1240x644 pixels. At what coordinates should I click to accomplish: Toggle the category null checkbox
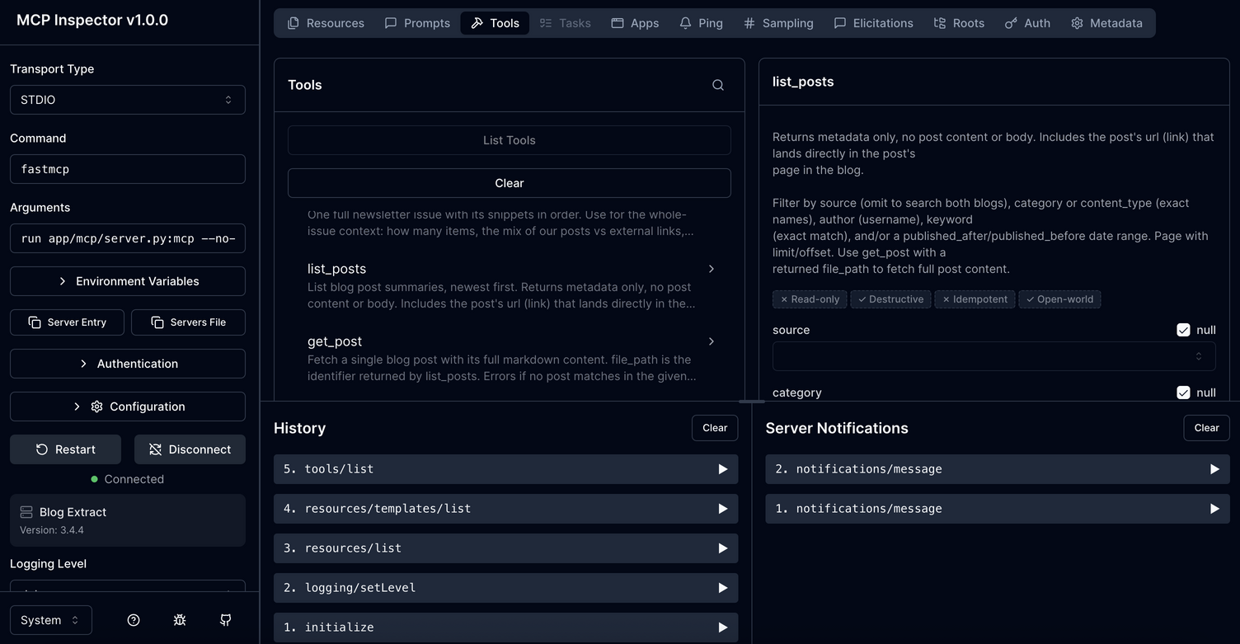tap(1183, 393)
